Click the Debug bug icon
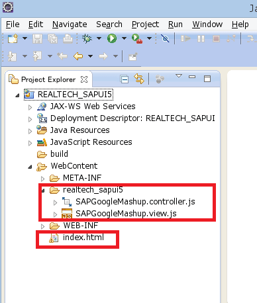 (87, 38)
